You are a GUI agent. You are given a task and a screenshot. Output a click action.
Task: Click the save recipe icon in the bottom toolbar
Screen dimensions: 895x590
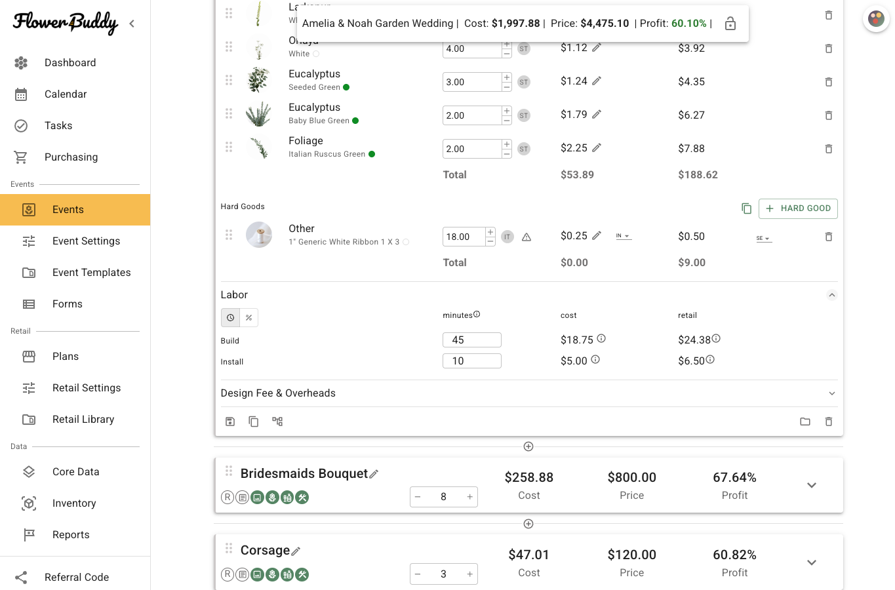(x=230, y=422)
